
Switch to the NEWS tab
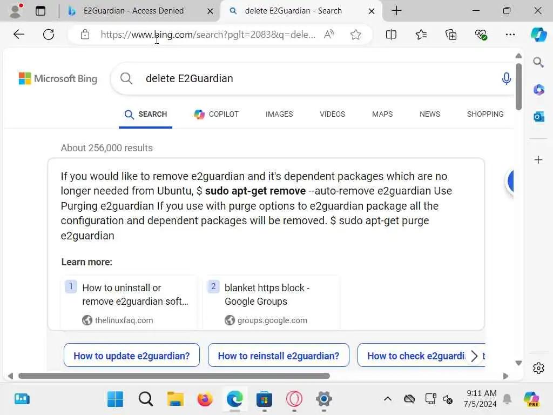click(x=429, y=115)
